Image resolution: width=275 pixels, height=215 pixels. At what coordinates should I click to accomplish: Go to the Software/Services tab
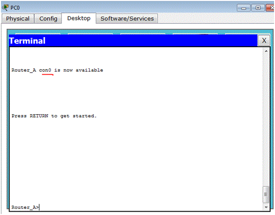pyautogui.click(x=127, y=19)
